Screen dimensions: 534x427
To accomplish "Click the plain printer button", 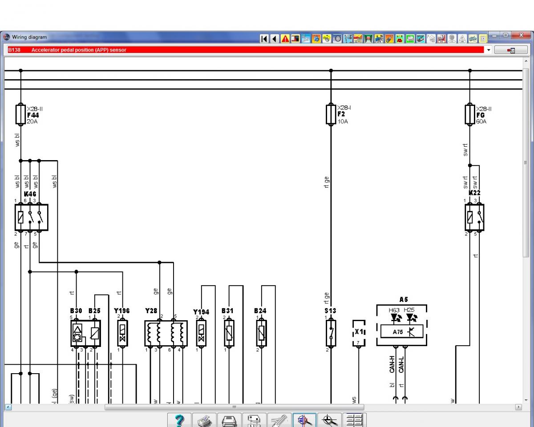I will tap(230, 420).
